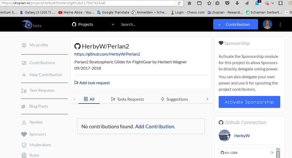Click the heart icon beside Sponsorship heading
This screenshot has height=158, width=292.
(221, 43)
